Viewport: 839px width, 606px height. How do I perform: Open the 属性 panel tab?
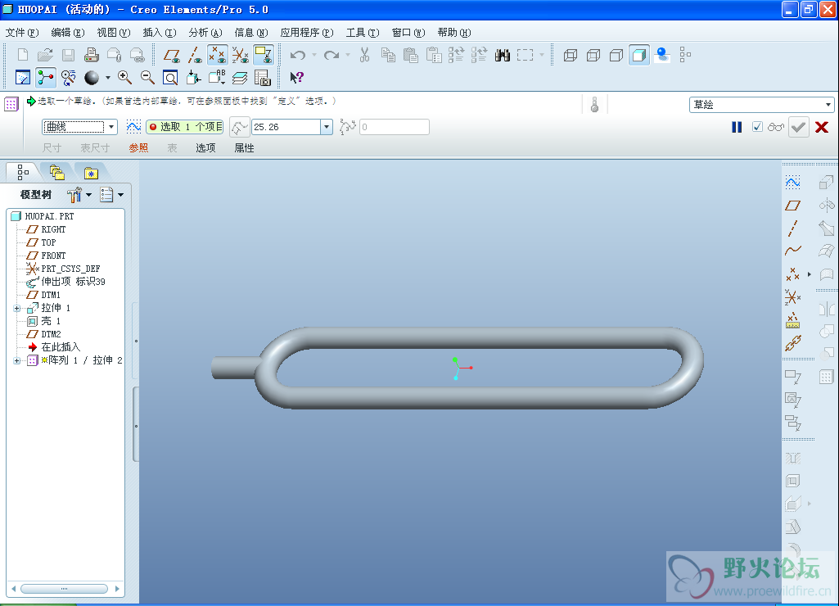(244, 147)
